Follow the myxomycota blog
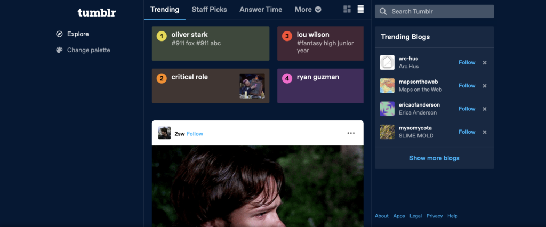546x227 pixels. [x=467, y=132]
